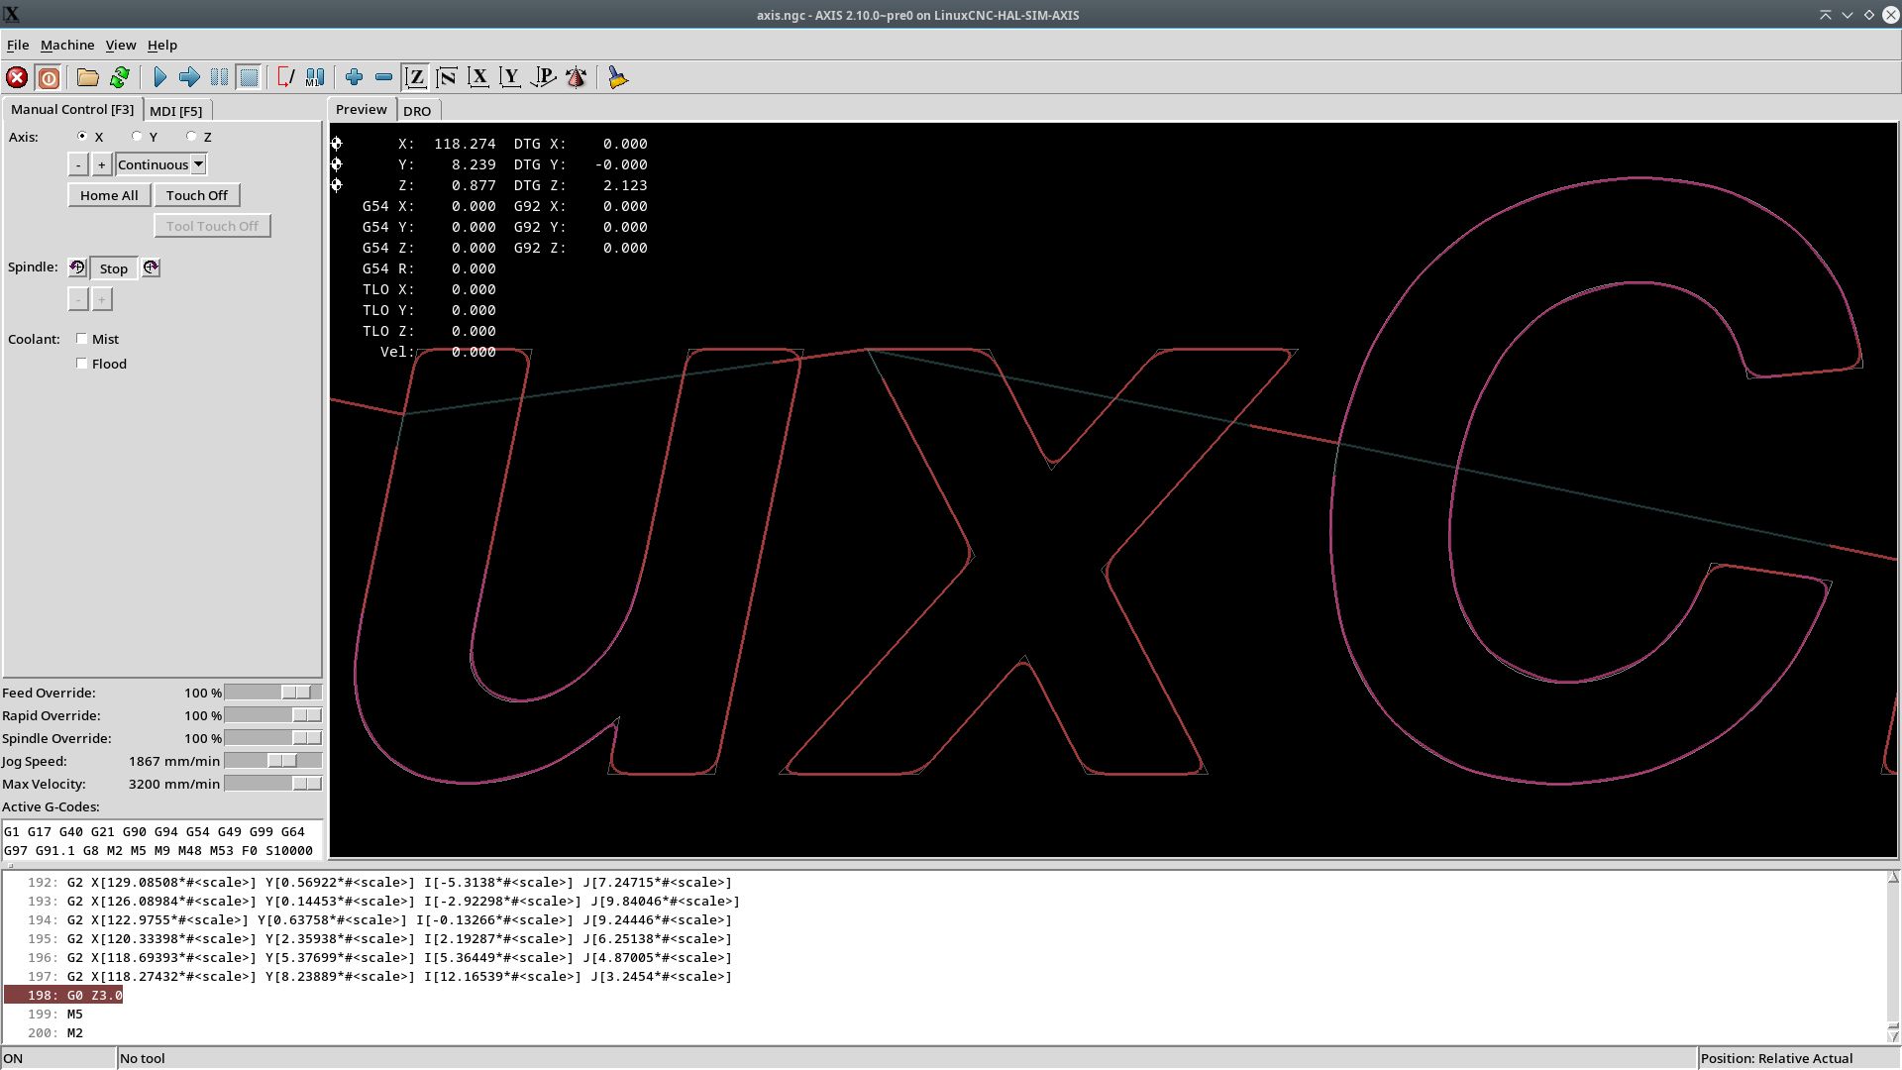The width and height of the screenshot is (1902, 1070).
Task: Reload the current file with the green arrows
Action: pos(120,77)
